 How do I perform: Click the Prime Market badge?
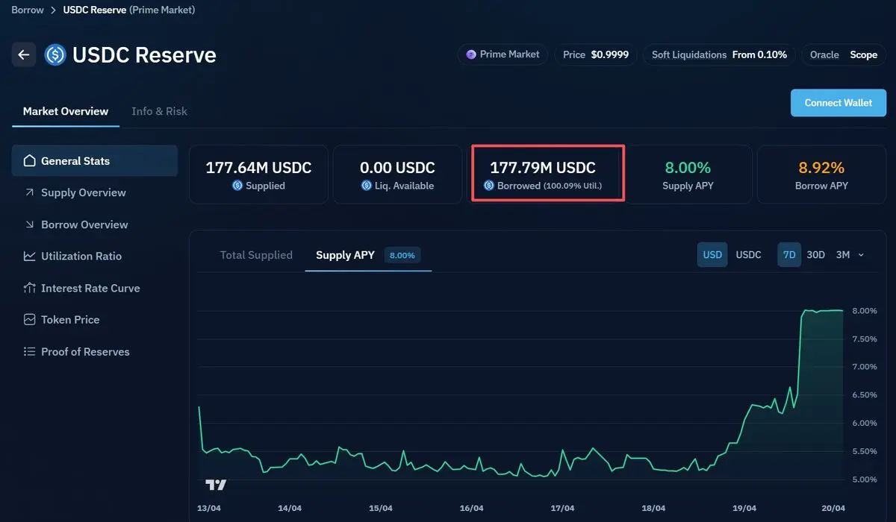503,54
